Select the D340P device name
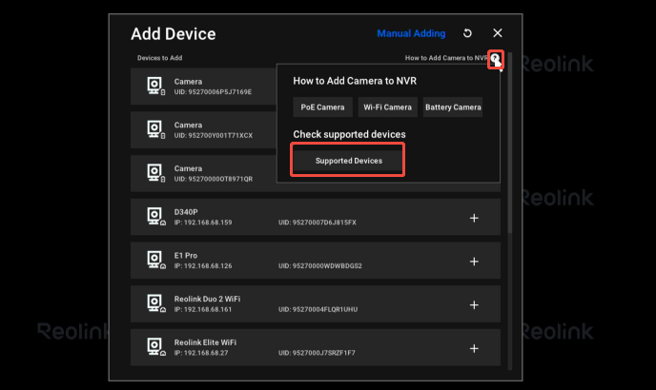The height and width of the screenshot is (390, 656). pos(186,212)
